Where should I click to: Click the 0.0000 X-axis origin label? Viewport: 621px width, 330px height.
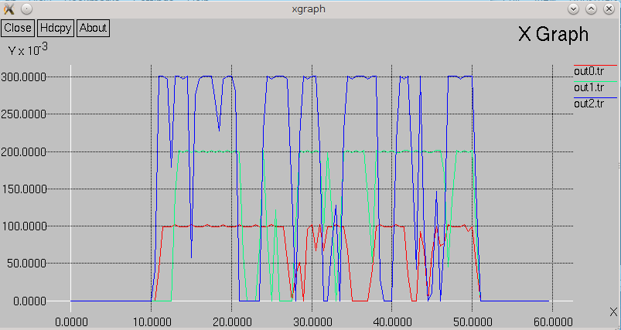71,318
